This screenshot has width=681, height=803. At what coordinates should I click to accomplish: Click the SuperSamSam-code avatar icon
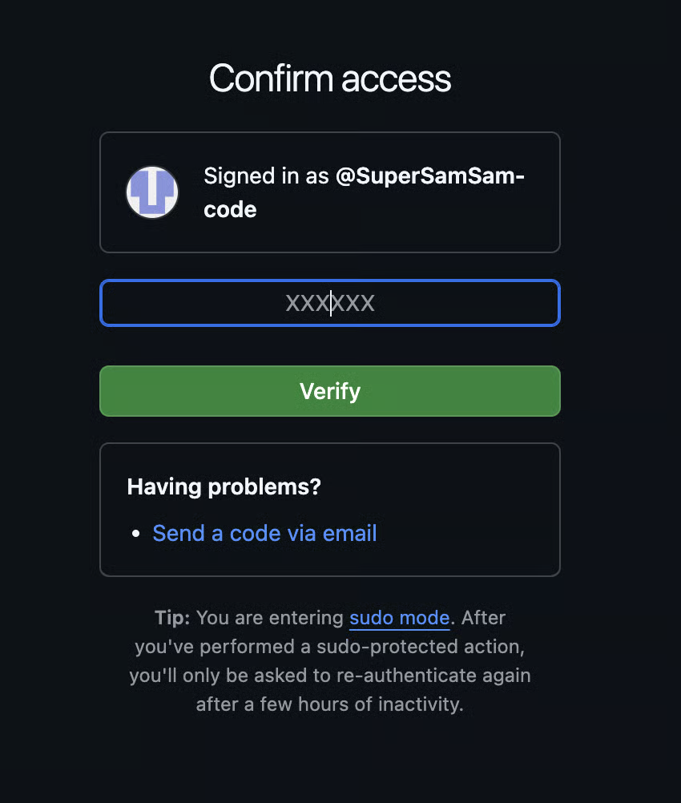tap(152, 192)
